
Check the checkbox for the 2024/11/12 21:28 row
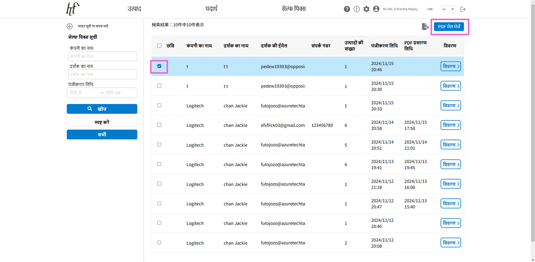pyautogui.click(x=159, y=184)
